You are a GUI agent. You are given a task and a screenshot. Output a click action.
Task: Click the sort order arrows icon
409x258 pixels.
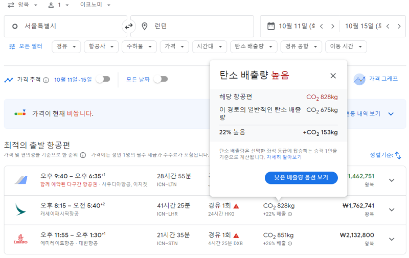(398, 155)
